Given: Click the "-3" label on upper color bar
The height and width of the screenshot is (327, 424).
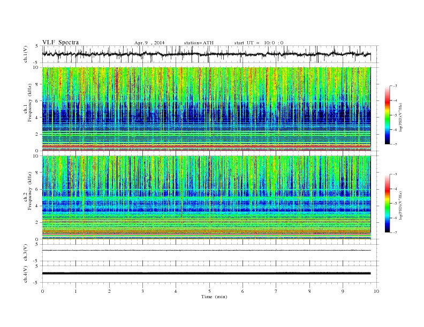Looking at the screenshot, I should tap(395, 86).
